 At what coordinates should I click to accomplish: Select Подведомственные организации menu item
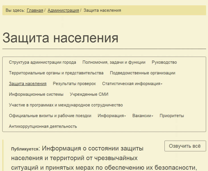[143, 73]
